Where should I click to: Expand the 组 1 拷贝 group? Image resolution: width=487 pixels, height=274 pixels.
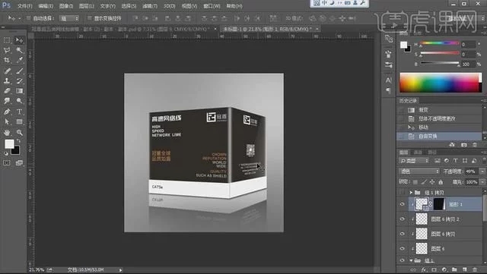[411, 193]
